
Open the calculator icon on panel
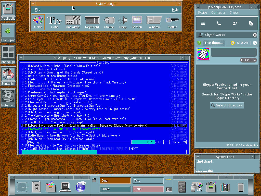point(182,187)
